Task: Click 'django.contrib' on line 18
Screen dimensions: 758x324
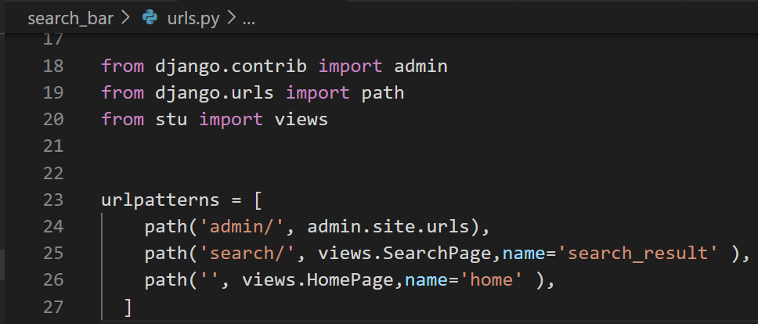Action: (x=231, y=67)
